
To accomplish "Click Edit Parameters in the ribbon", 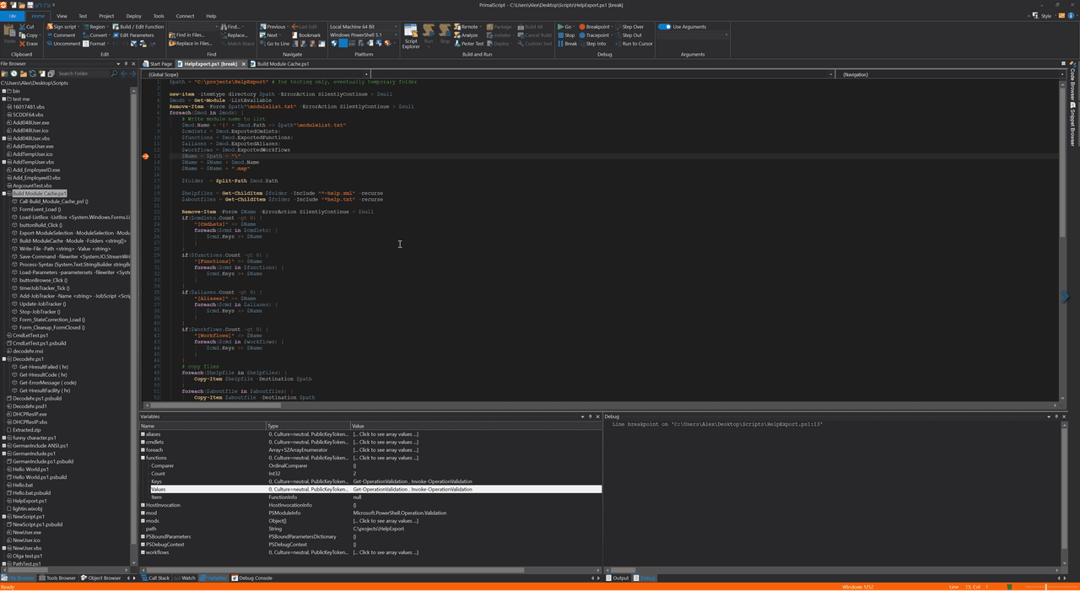I will point(133,35).
